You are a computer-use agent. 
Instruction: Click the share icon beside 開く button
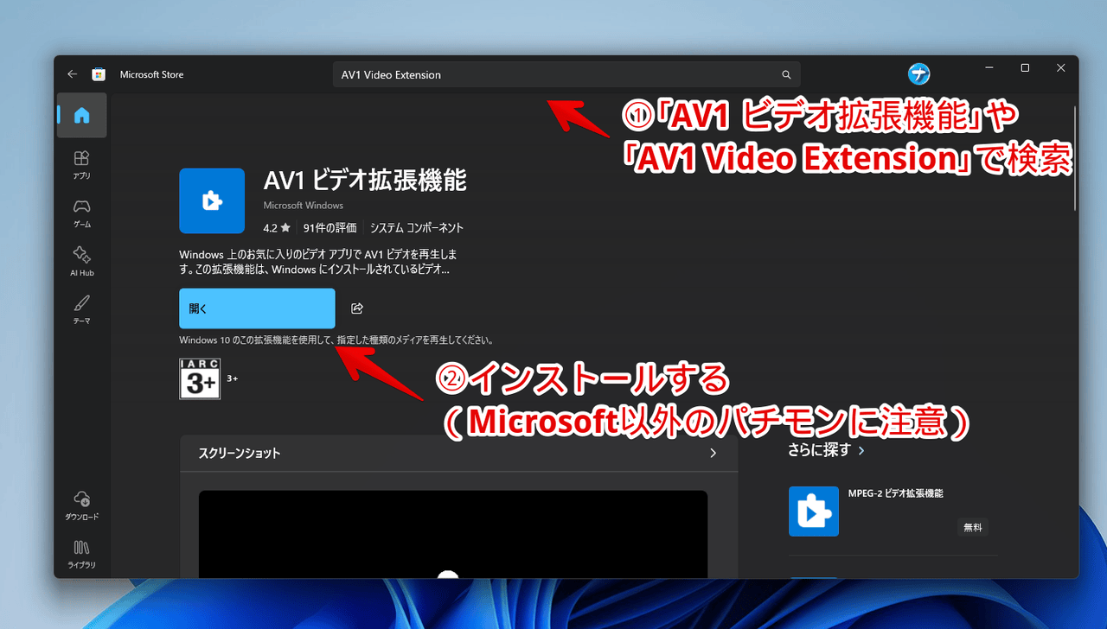point(357,308)
